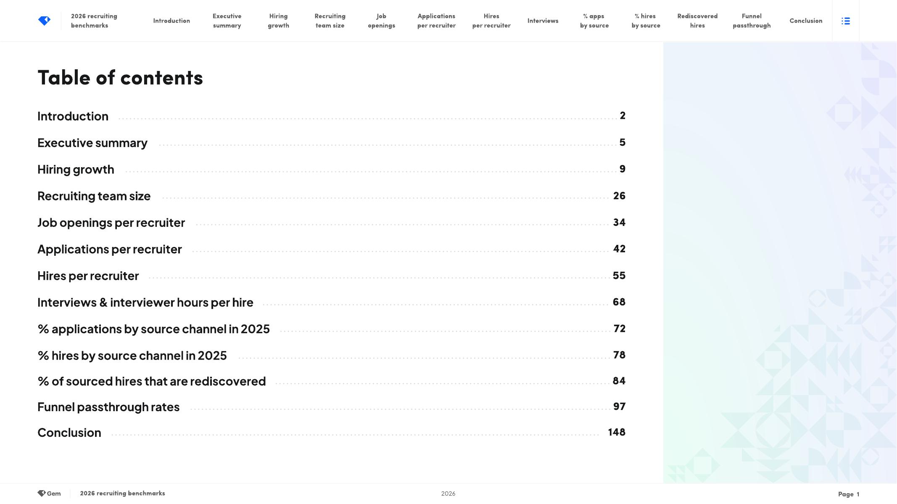Click 2026 recruiting benchmarks header title
Image resolution: width=897 pixels, height=504 pixels.
coord(94,21)
